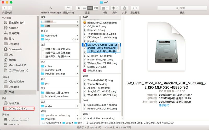Switch to column view
Screen dimensions: 209x130
(90, 8)
